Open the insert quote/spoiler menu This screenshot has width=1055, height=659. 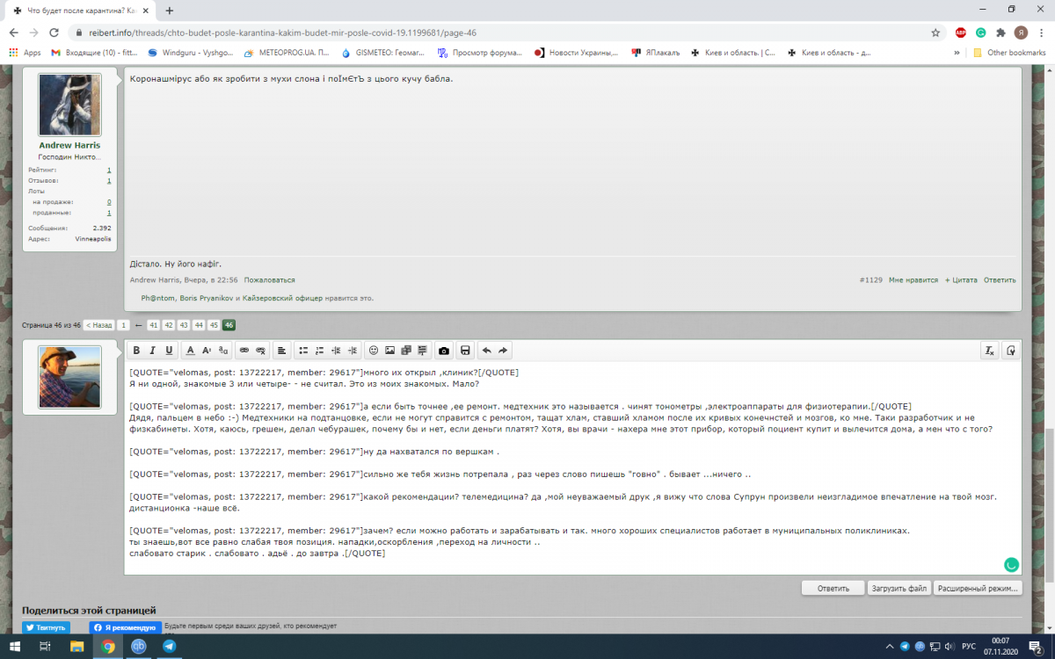(423, 351)
